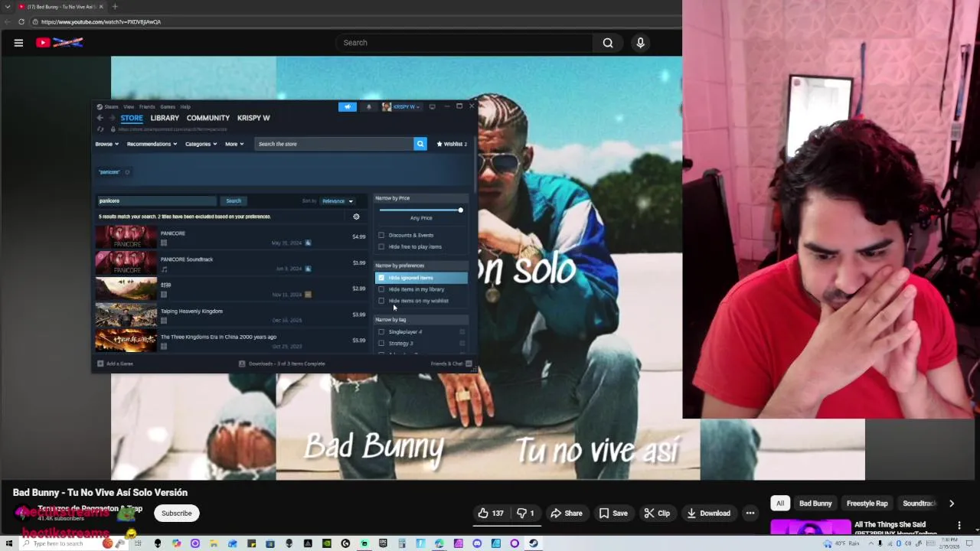Remove the "panicore" search term tag
Viewport: 980px width, 551px height.
[x=127, y=172]
